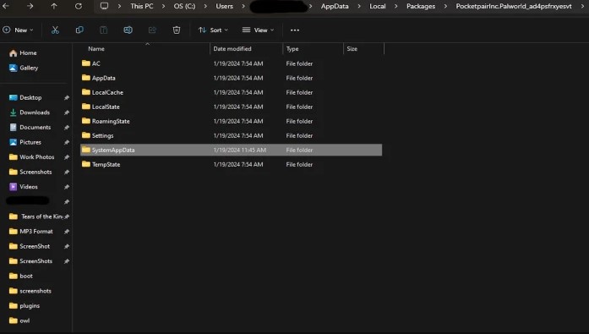Select the AC folder
Viewport: 589px width, 334px height.
(231, 63)
